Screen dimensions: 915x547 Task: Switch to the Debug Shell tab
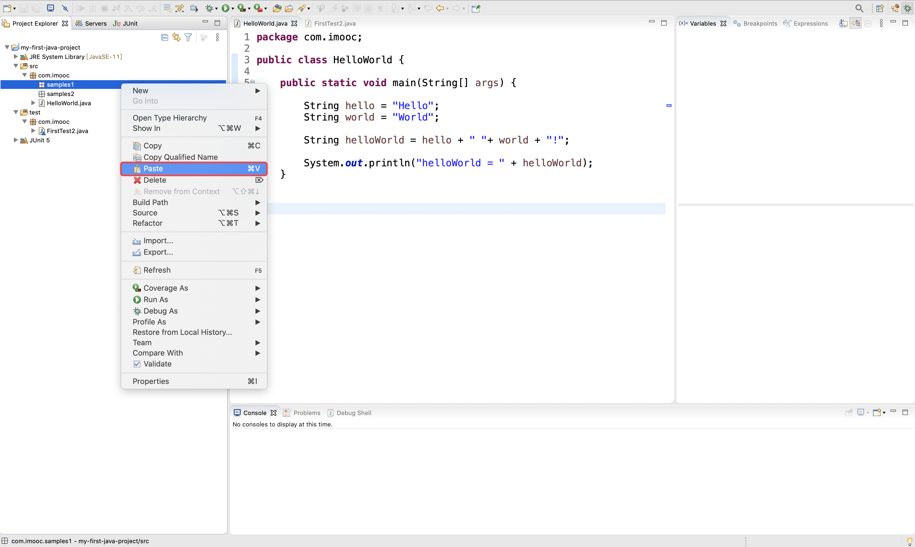tap(349, 413)
